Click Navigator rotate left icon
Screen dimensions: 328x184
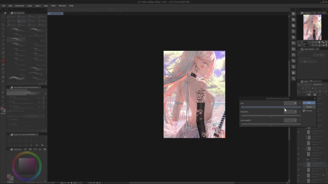(313, 45)
